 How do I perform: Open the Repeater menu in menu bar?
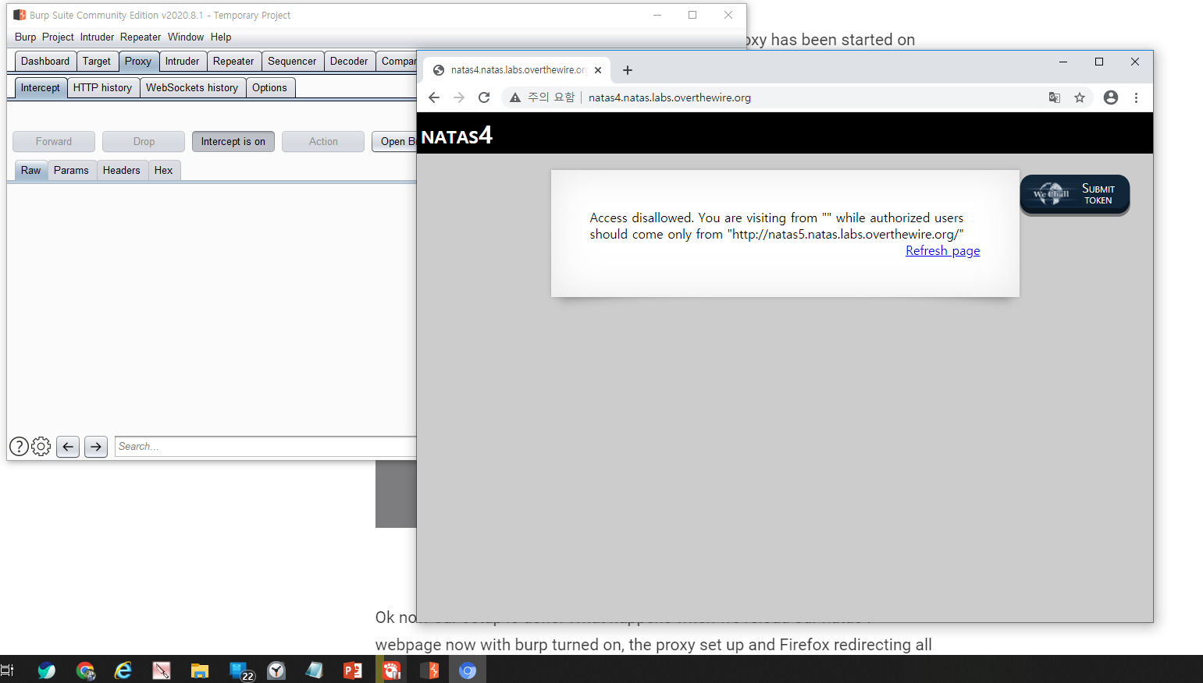point(141,37)
